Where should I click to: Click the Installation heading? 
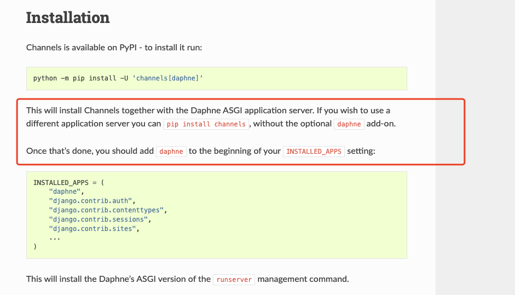[x=68, y=18]
